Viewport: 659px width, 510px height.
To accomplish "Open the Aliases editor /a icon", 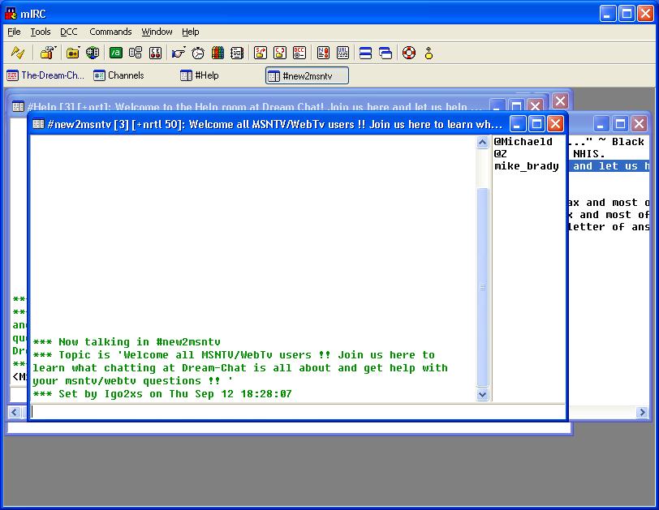I will tap(115, 53).
